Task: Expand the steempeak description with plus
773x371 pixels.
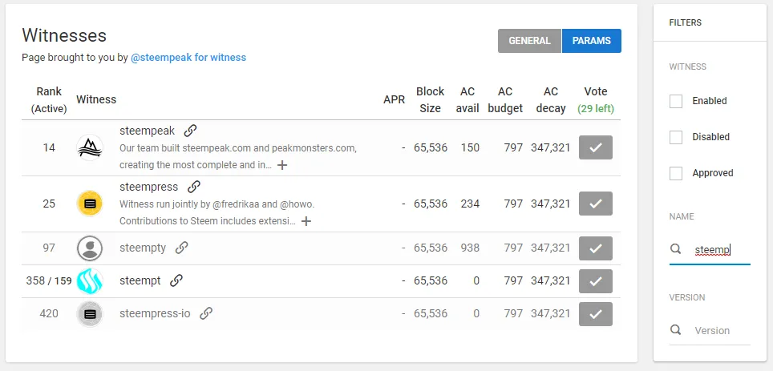Action: pos(282,166)
